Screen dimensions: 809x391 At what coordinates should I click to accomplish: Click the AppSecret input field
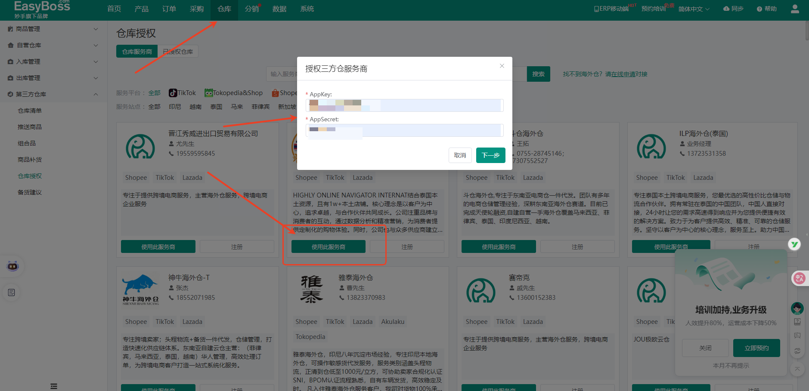(404, 130)
